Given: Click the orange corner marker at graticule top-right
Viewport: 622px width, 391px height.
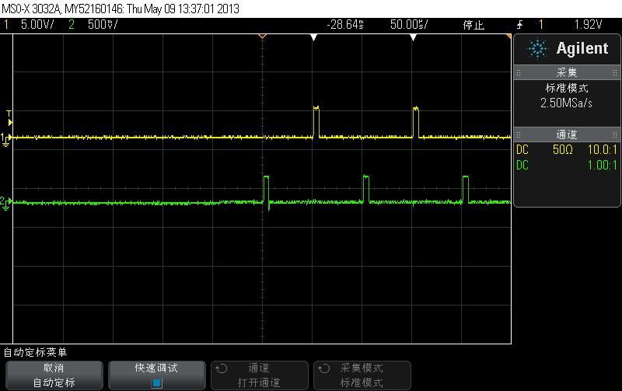Looking at the screenshot, I should pos(508,37).
